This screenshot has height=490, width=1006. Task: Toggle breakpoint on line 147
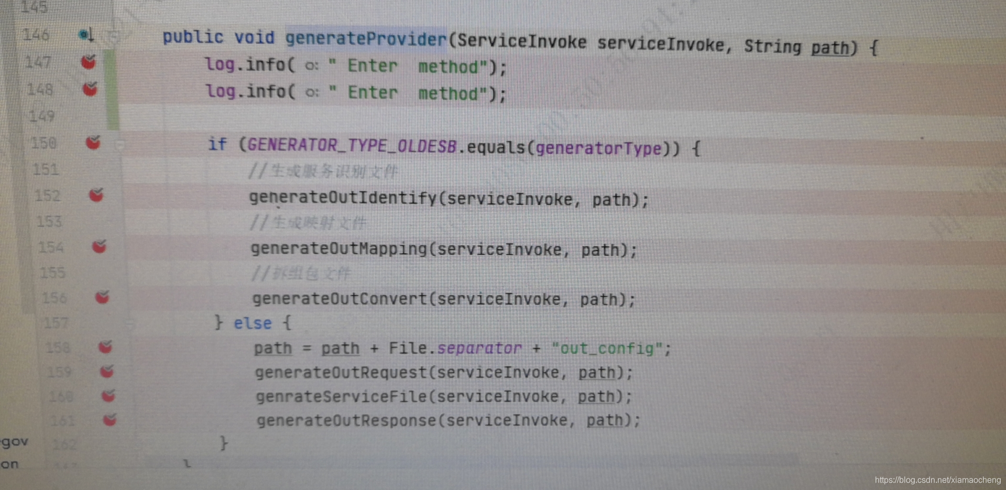click(x=89, y=62)
